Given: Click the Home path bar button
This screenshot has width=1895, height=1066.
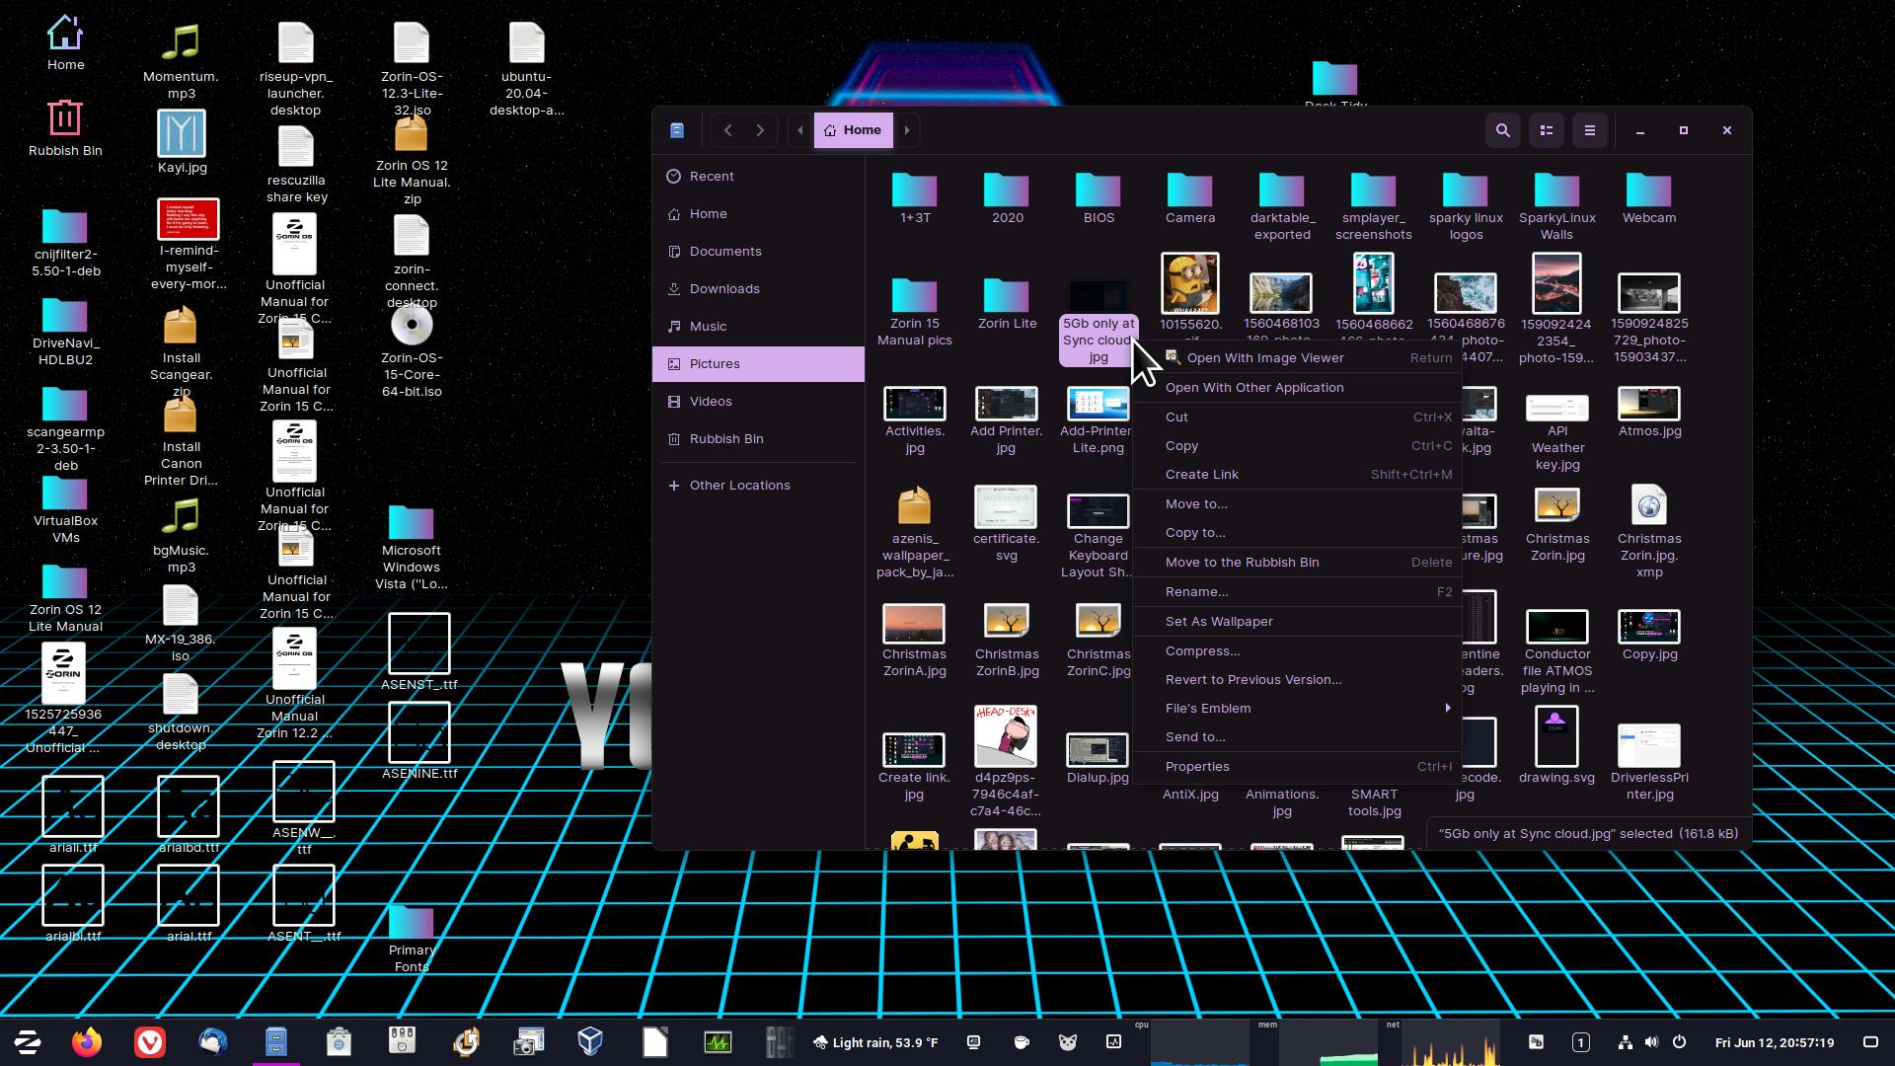Looking at the screenshot, I should (x=853, y=130).
